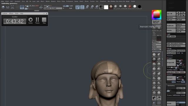Activate the Edit mode icon

tap(78, 7)
